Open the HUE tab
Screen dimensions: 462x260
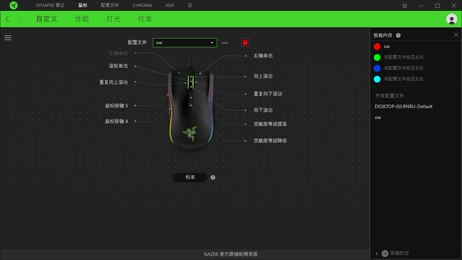click(x=170, y=5)
